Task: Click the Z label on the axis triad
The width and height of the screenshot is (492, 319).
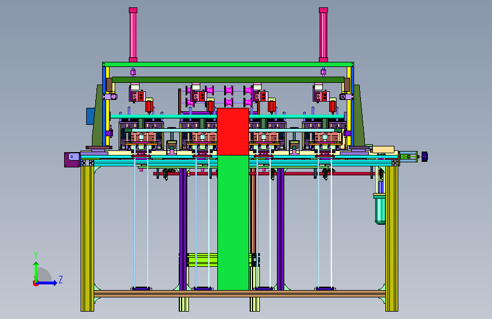Action: pos(61,279)
